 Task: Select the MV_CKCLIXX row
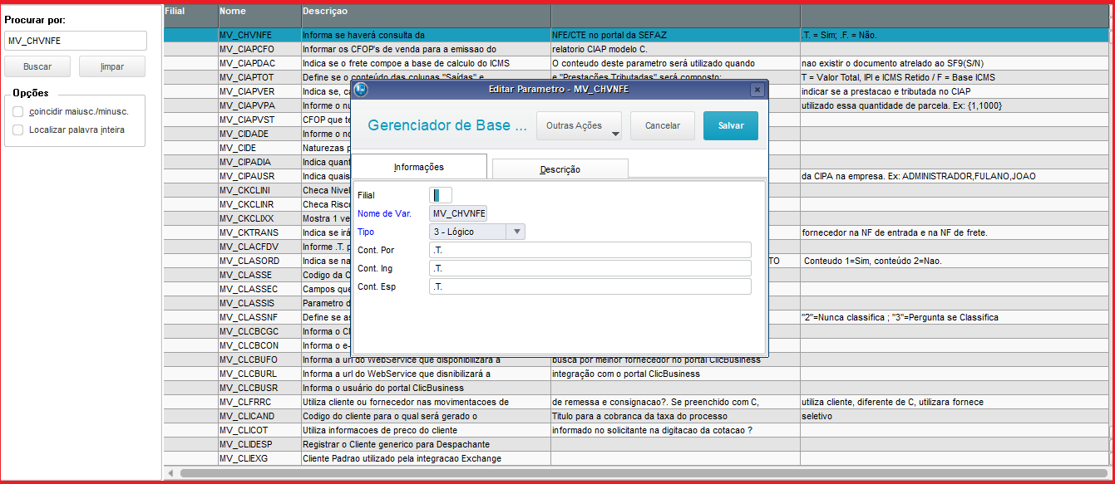(x=636, y=218)
